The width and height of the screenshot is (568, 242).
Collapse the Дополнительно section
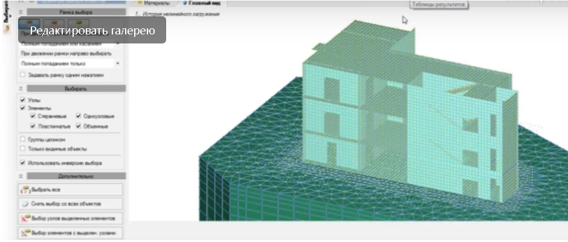coord(21,176)
